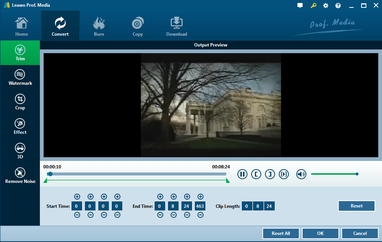Open the Download module tab

177,26
